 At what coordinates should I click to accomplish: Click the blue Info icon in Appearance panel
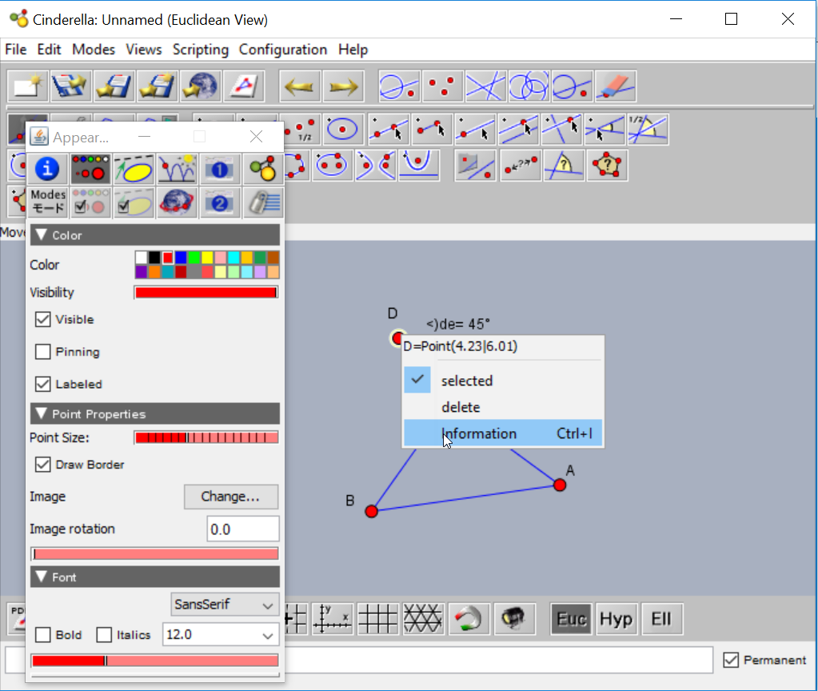pyautogui.click(x=48, y=169)
